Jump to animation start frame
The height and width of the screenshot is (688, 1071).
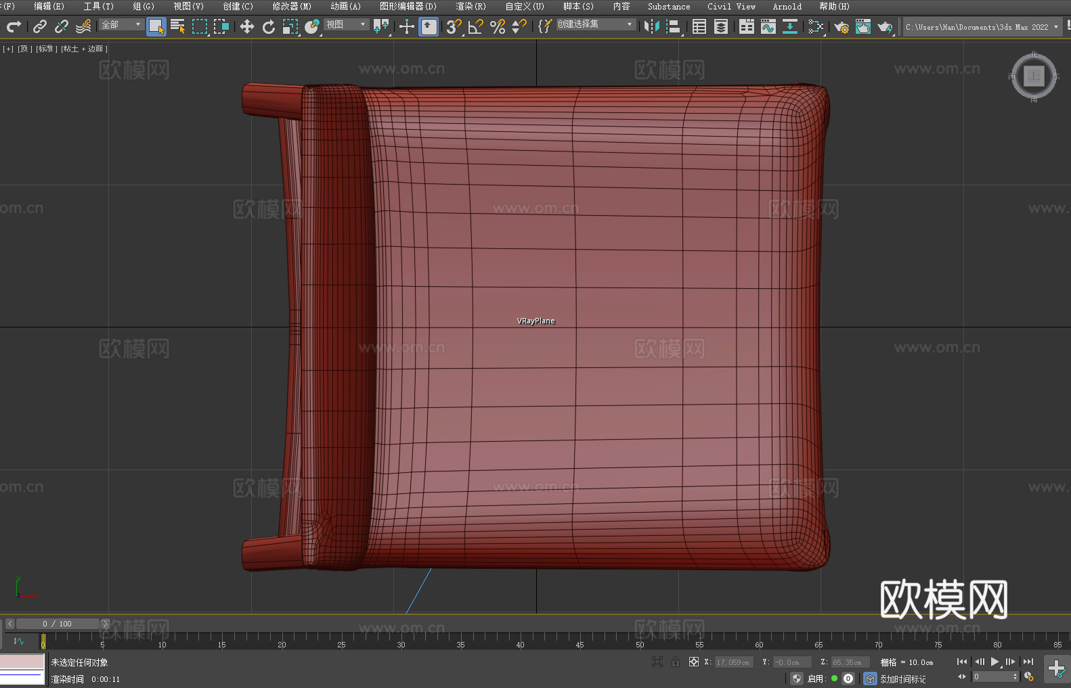(962, 662)
